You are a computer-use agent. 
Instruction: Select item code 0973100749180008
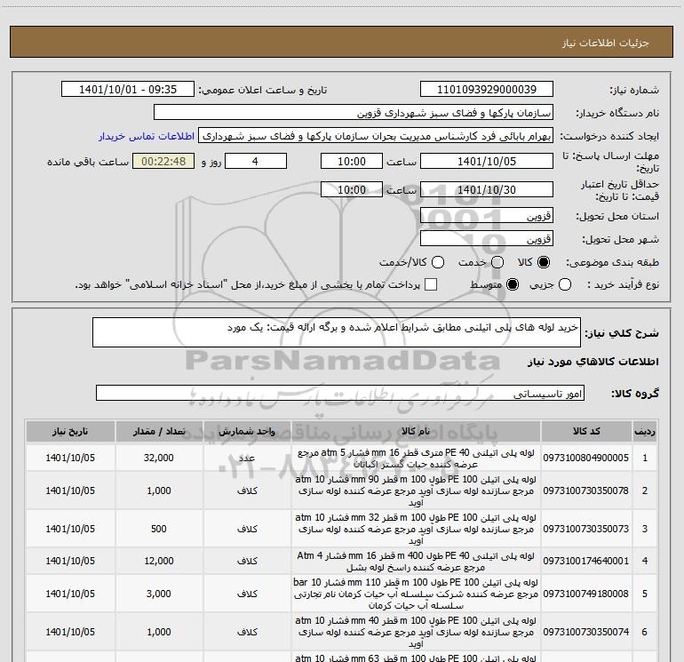pyautogui.click(x=586, y=594)
